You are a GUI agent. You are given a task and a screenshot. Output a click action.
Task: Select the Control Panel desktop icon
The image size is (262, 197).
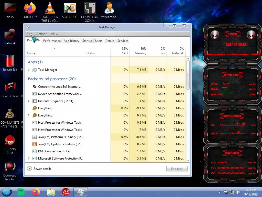tap(10, 90)
